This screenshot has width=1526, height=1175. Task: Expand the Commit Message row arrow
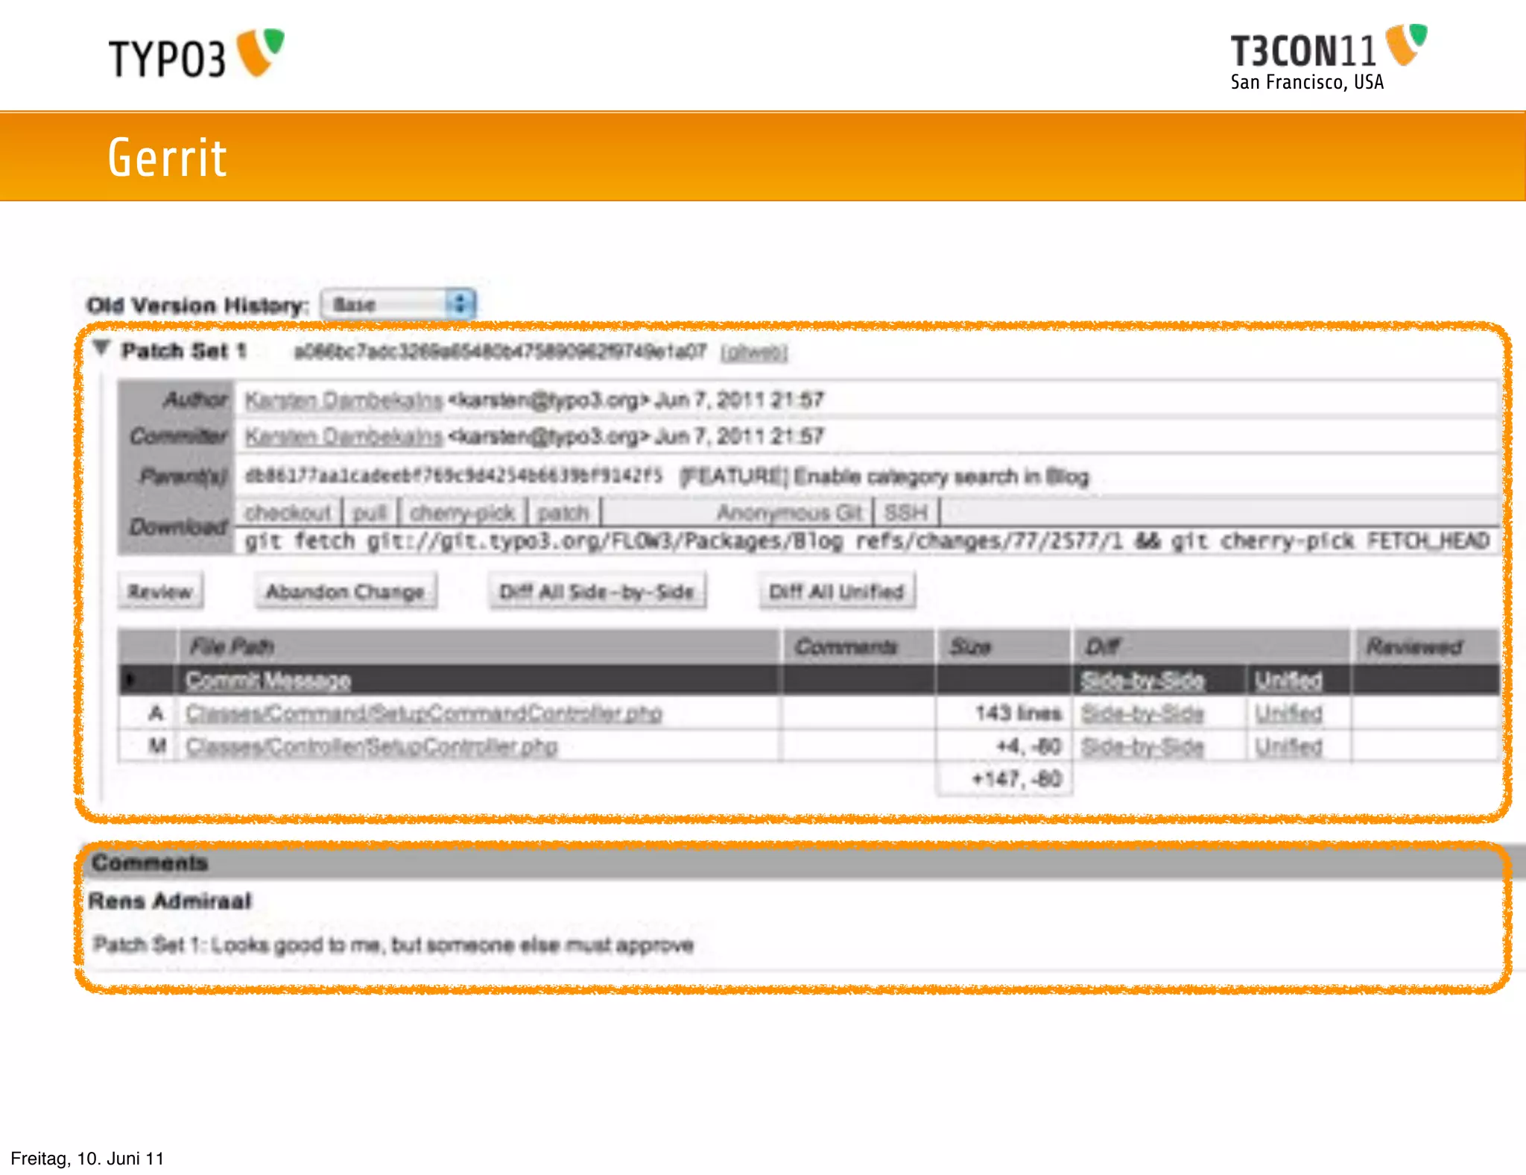tap(130, 679)
